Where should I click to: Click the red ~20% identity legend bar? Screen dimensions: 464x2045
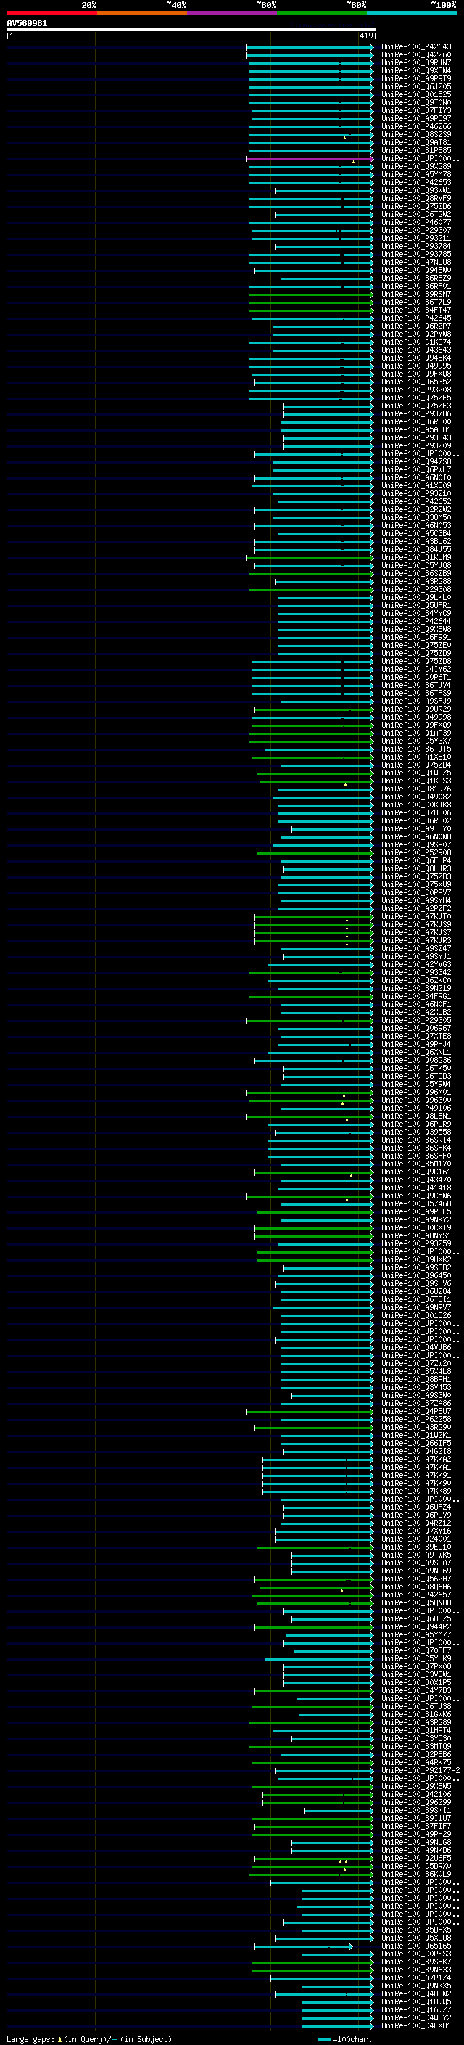pos(51,13)
